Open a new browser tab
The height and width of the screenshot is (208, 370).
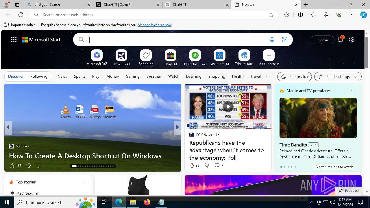click(306, 5)
